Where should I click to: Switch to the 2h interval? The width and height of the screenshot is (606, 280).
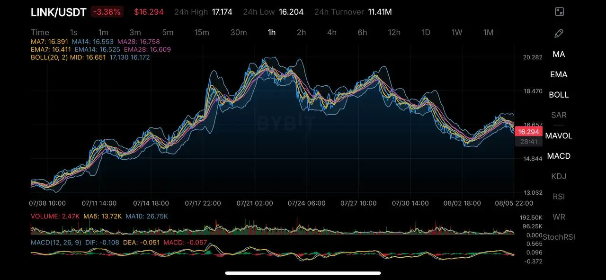(x=301, y=32)
